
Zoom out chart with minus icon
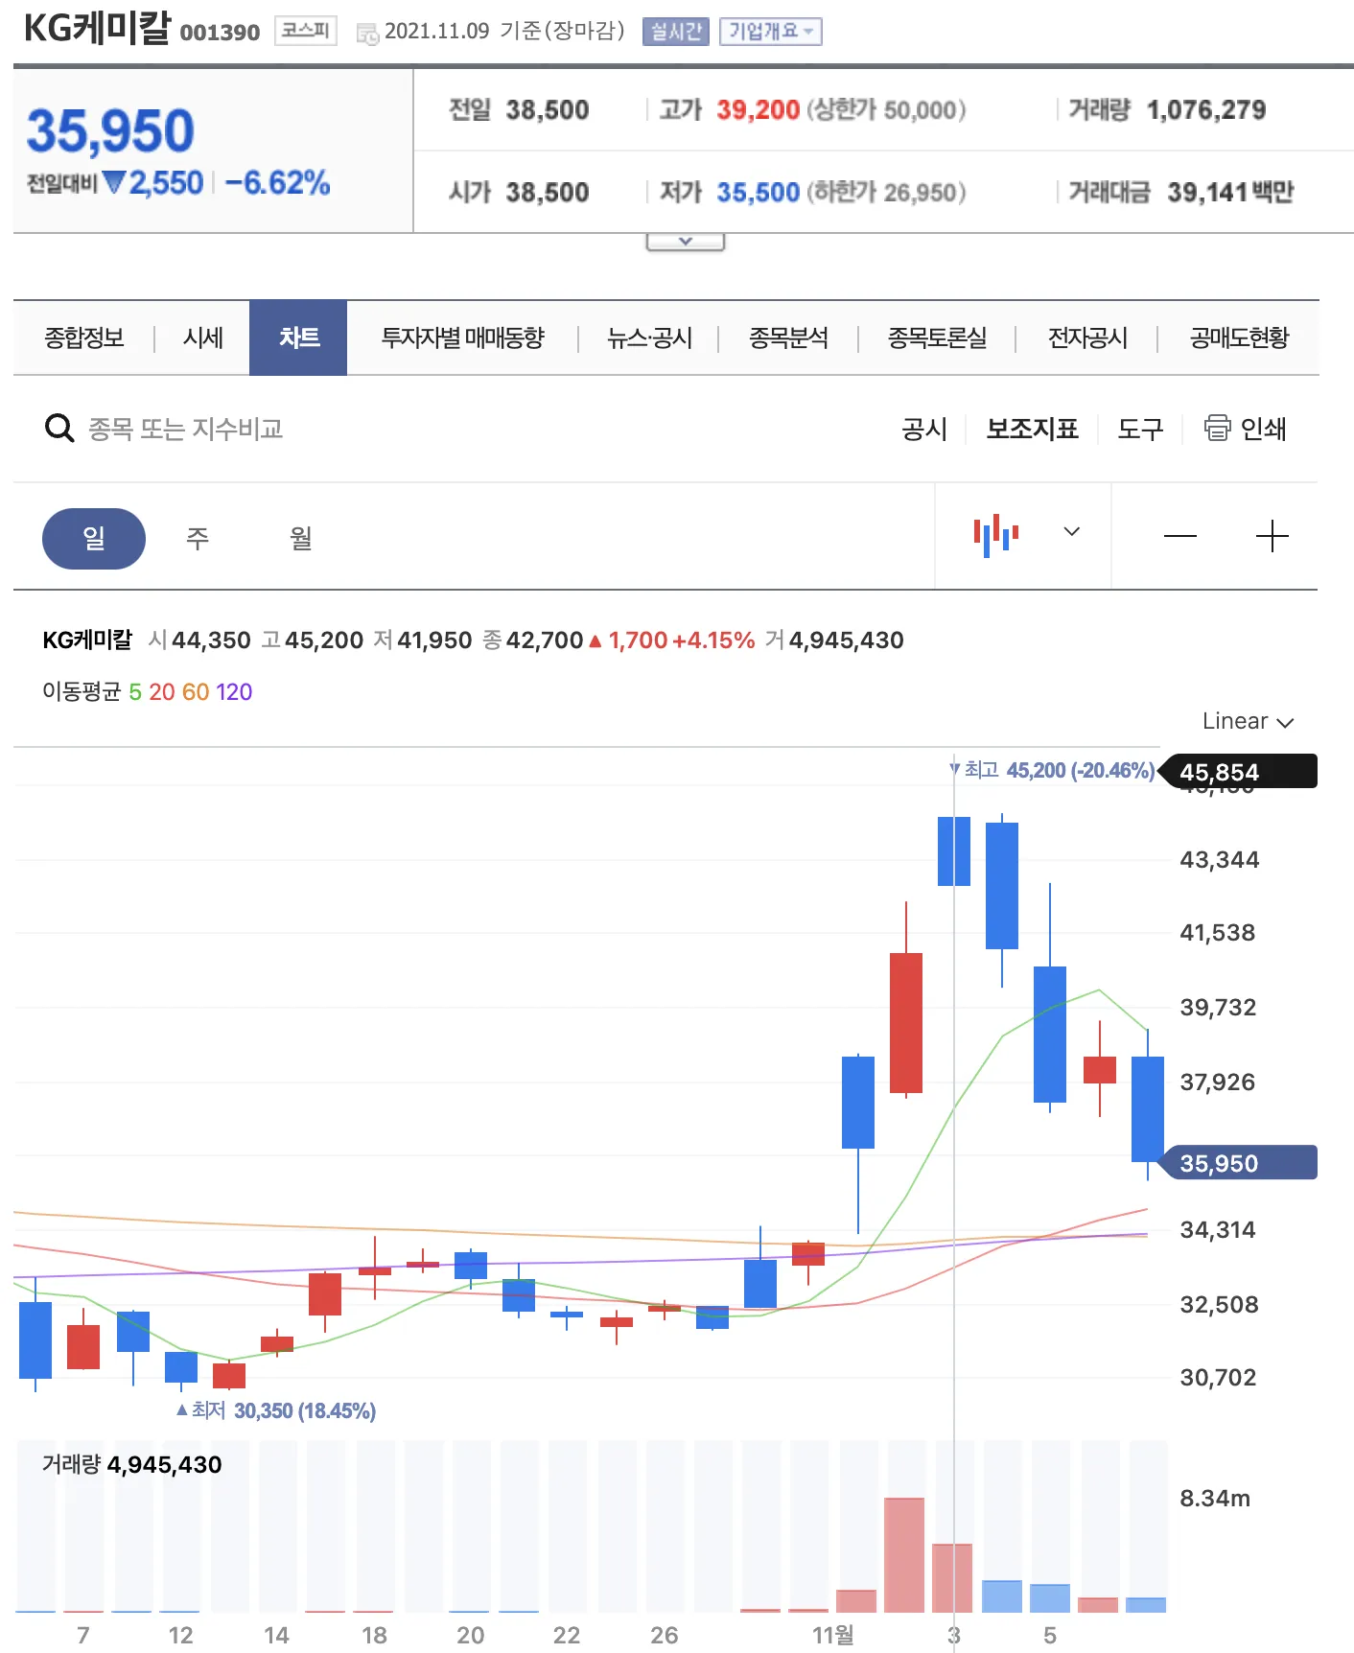click(1179, 536)
